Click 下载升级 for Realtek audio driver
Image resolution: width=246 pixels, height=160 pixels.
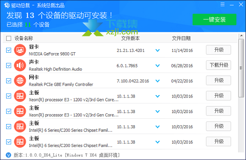219,65
